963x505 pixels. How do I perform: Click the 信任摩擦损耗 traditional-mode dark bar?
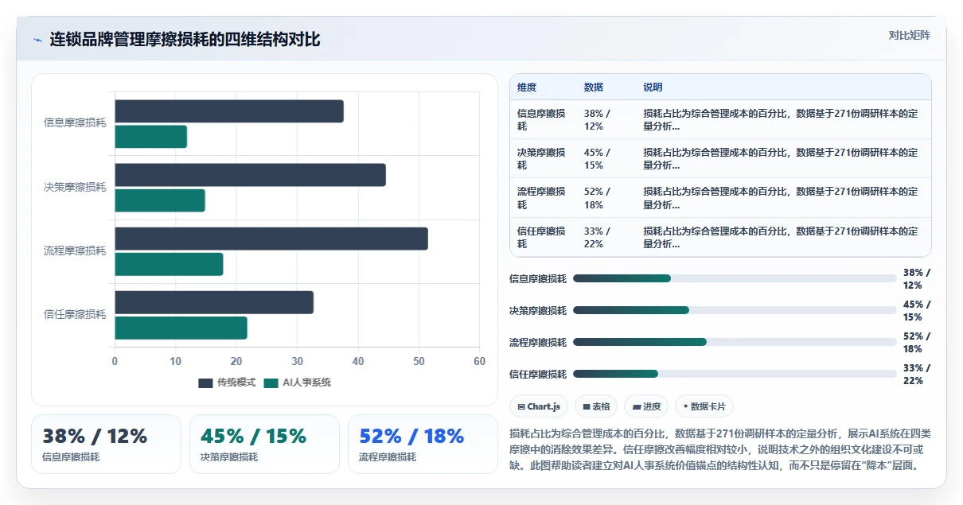pos(214,302)
